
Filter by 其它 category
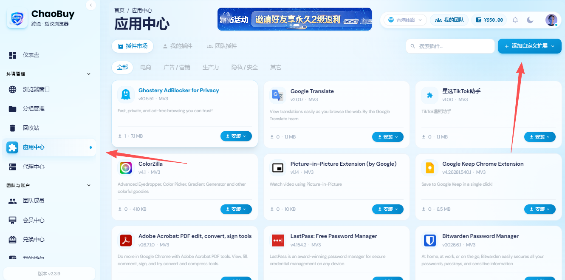pos(276,67)
